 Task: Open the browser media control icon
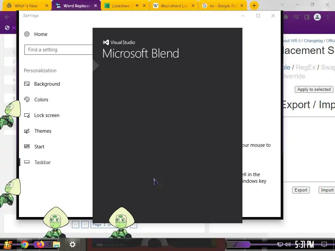pos(296,17)
